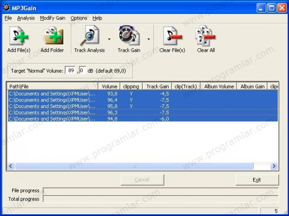Image resolution: width=289 pixels, height=216 pixels.
Task: Open the File menu
Action: (8, 18)
